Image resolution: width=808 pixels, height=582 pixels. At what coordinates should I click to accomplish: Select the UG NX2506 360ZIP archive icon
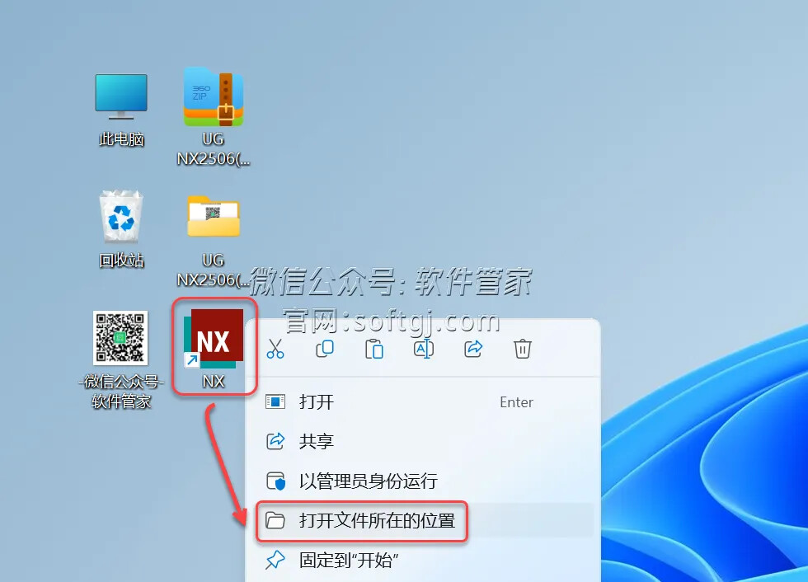point(214,97)
